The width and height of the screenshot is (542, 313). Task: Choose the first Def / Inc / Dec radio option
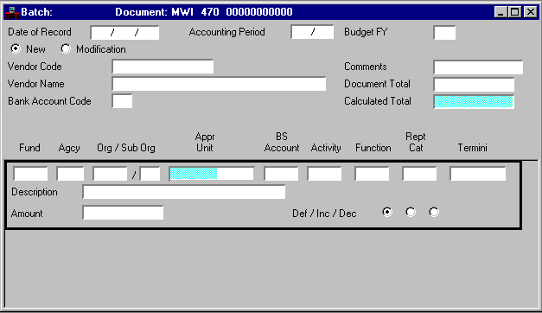(387, 212)
